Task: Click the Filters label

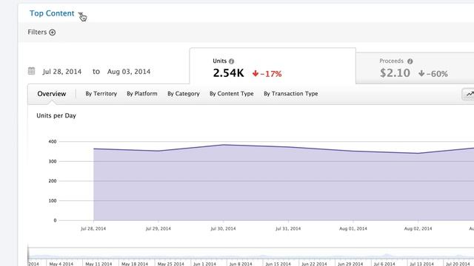Action: [37, 32]
